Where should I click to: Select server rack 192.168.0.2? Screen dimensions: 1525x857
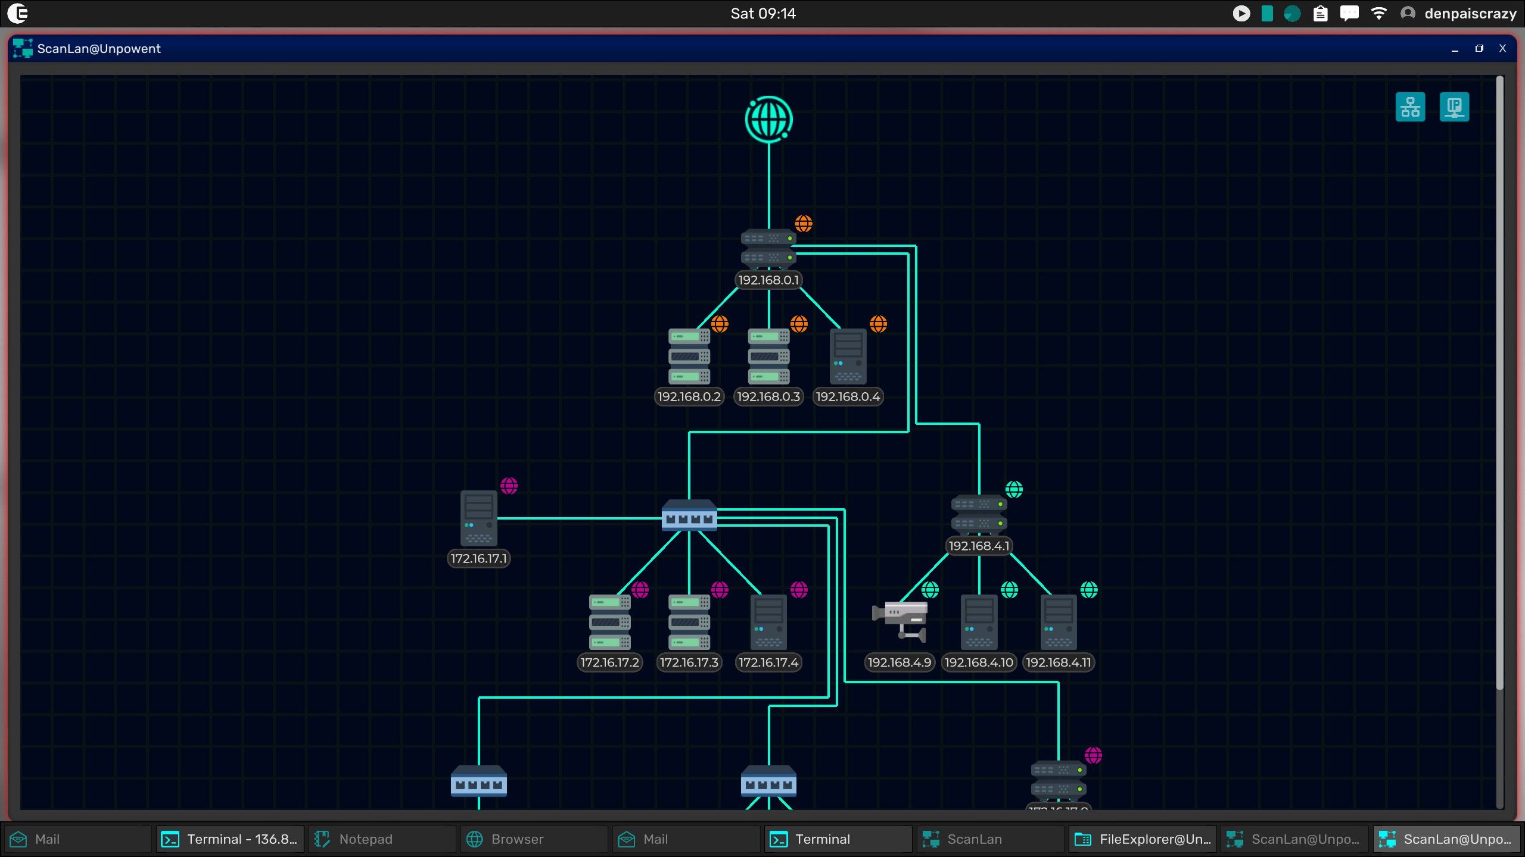[x=689, y=356]
